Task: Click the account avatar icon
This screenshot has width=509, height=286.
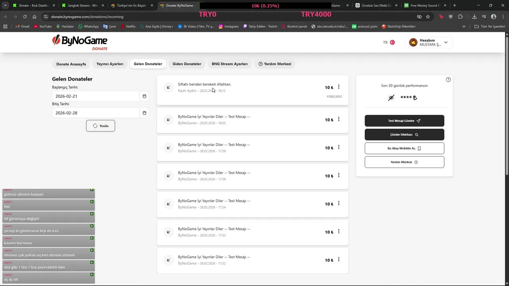Action: pyautogui.click(x=413, y=43)
